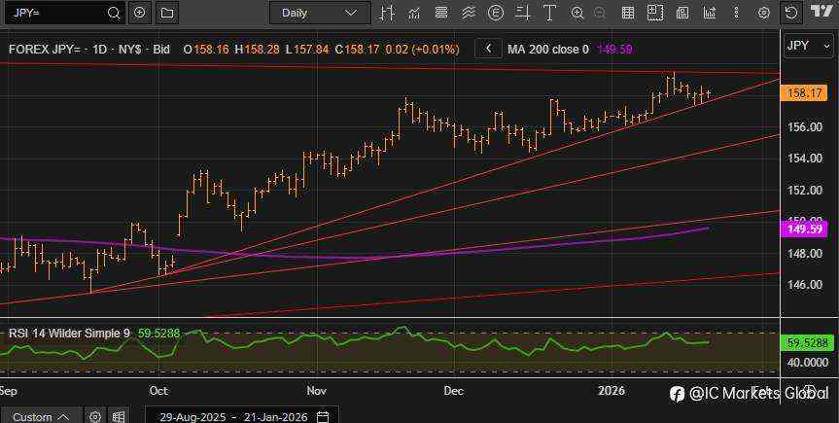Click the MA 200 close 0 indicator label
Viewport: 839px width, 423px height.
pyautogui.click(x=548, y=50)
